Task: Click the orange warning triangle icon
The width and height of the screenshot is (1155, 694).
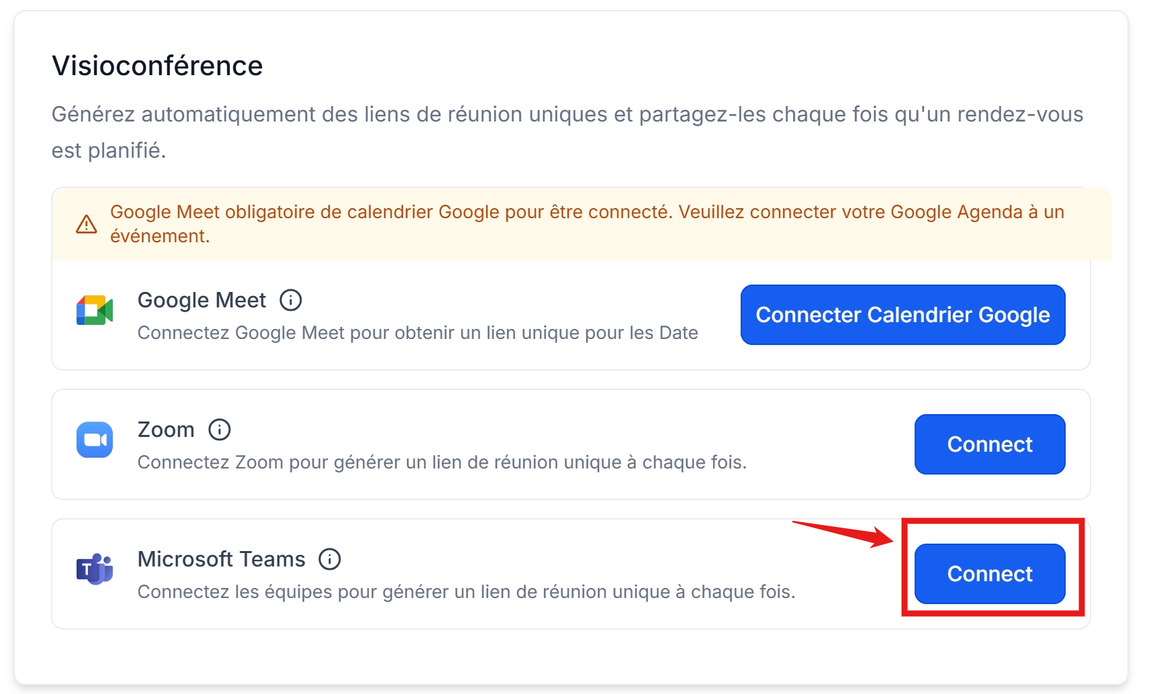Action: [87, 224]
